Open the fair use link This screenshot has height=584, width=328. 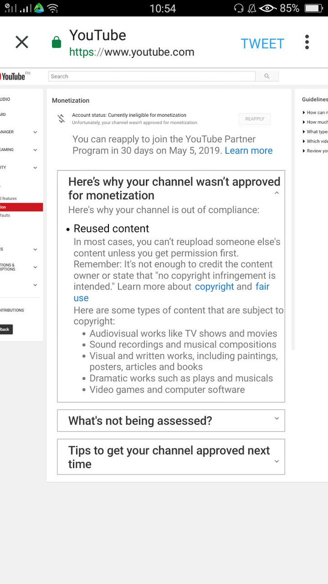(172, 292)
